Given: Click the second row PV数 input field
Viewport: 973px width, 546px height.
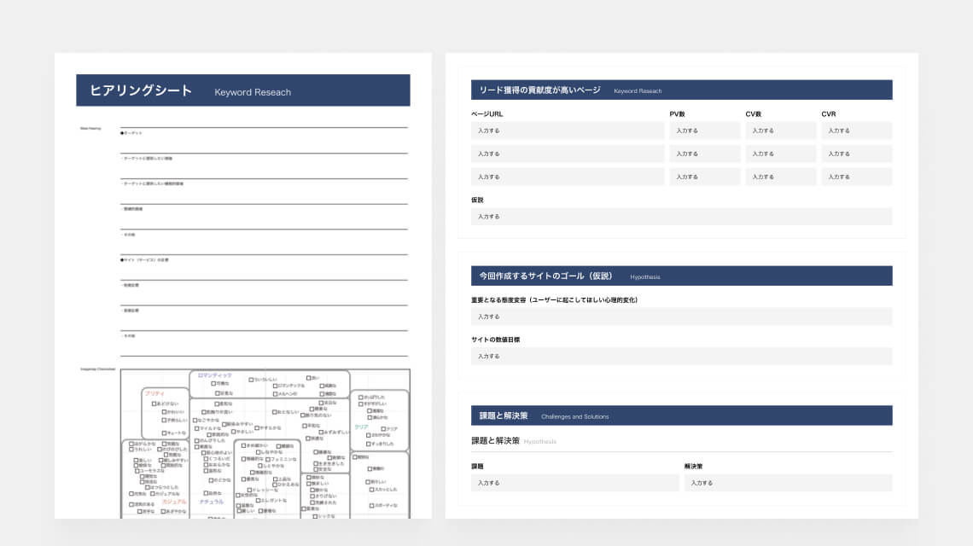Looking at the screenshot, I should click(705, 154).
